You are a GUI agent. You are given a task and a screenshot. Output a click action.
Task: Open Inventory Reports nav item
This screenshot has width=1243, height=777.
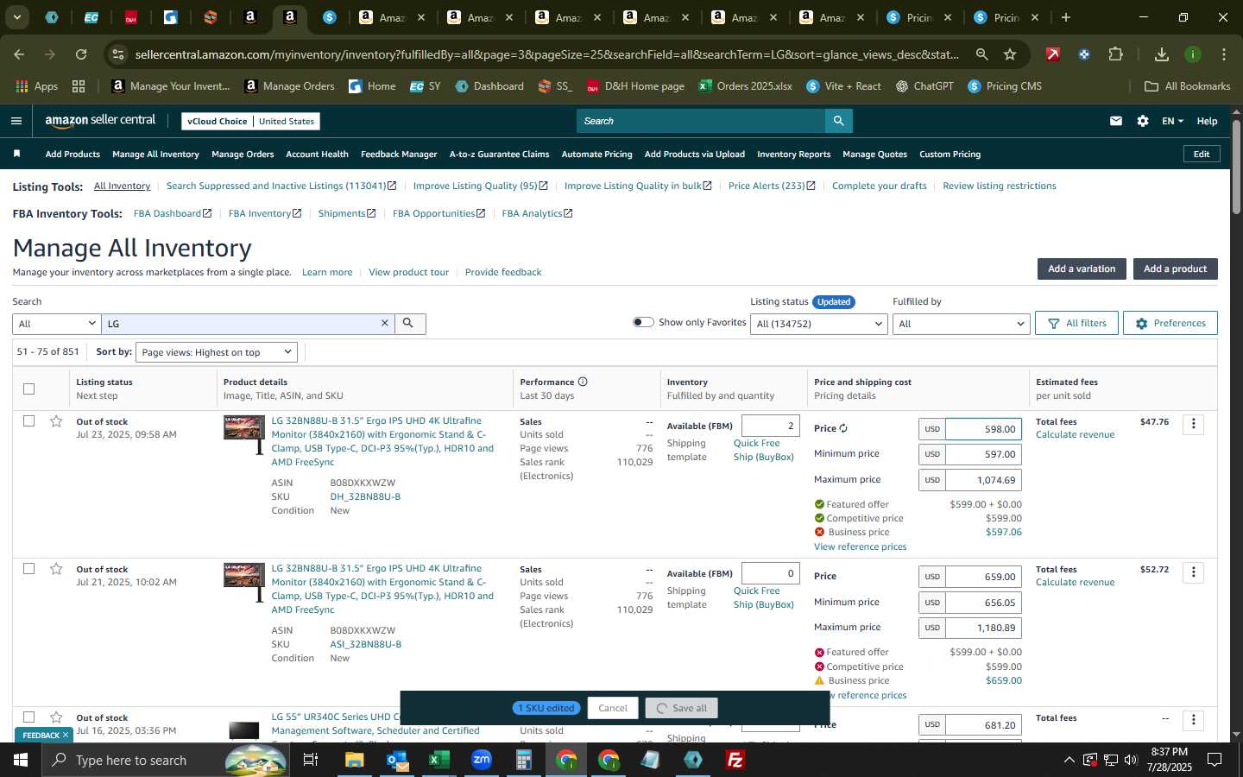click(793, 154)
